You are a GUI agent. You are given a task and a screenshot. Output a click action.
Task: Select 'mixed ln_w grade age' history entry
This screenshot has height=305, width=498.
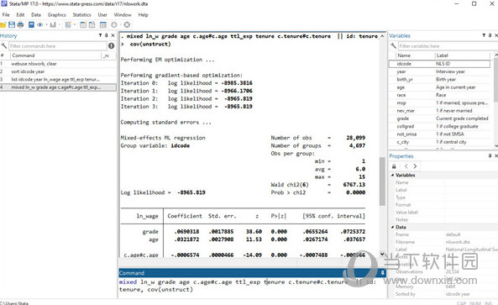(58, 87)
